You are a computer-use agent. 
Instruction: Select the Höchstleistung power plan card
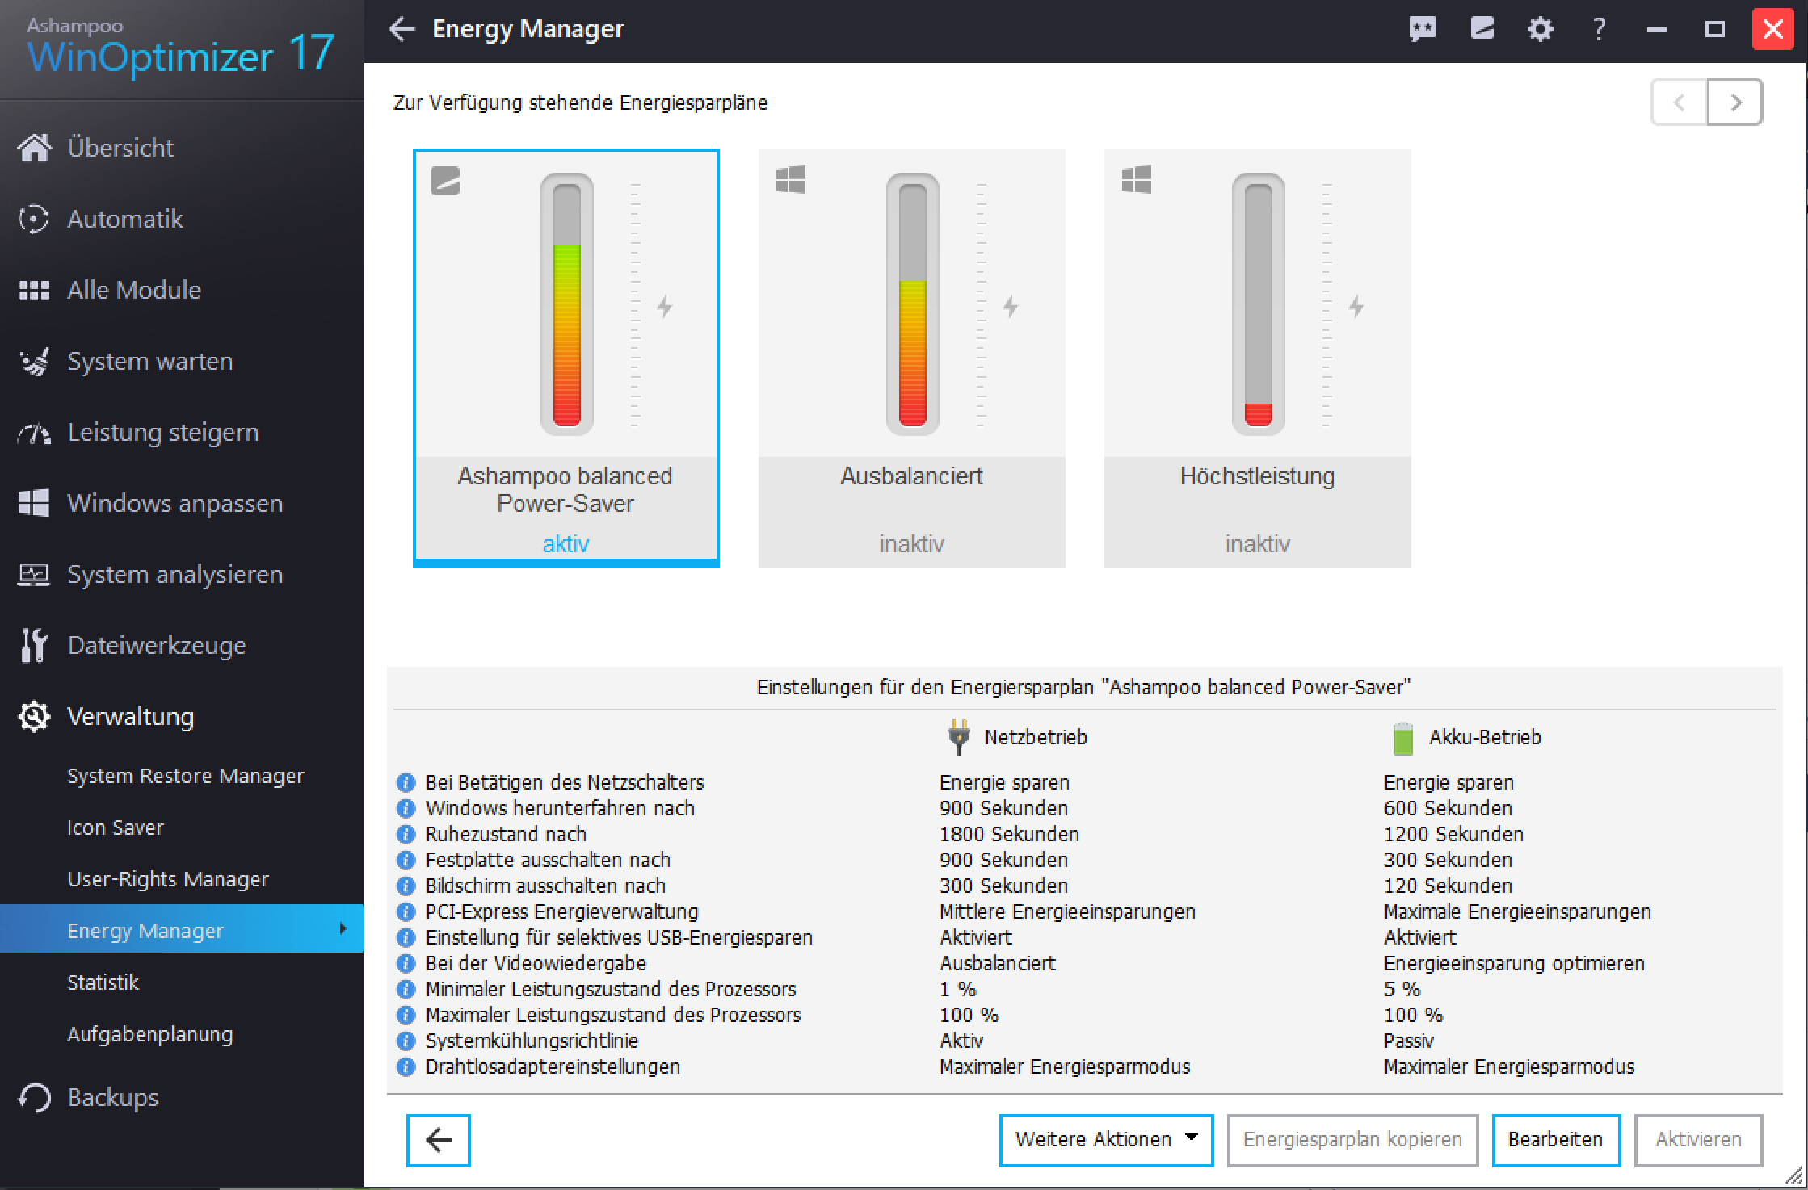click(1257, 358)
